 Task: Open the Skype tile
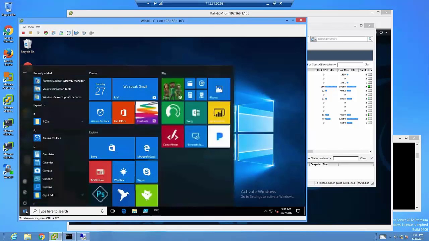146,172
